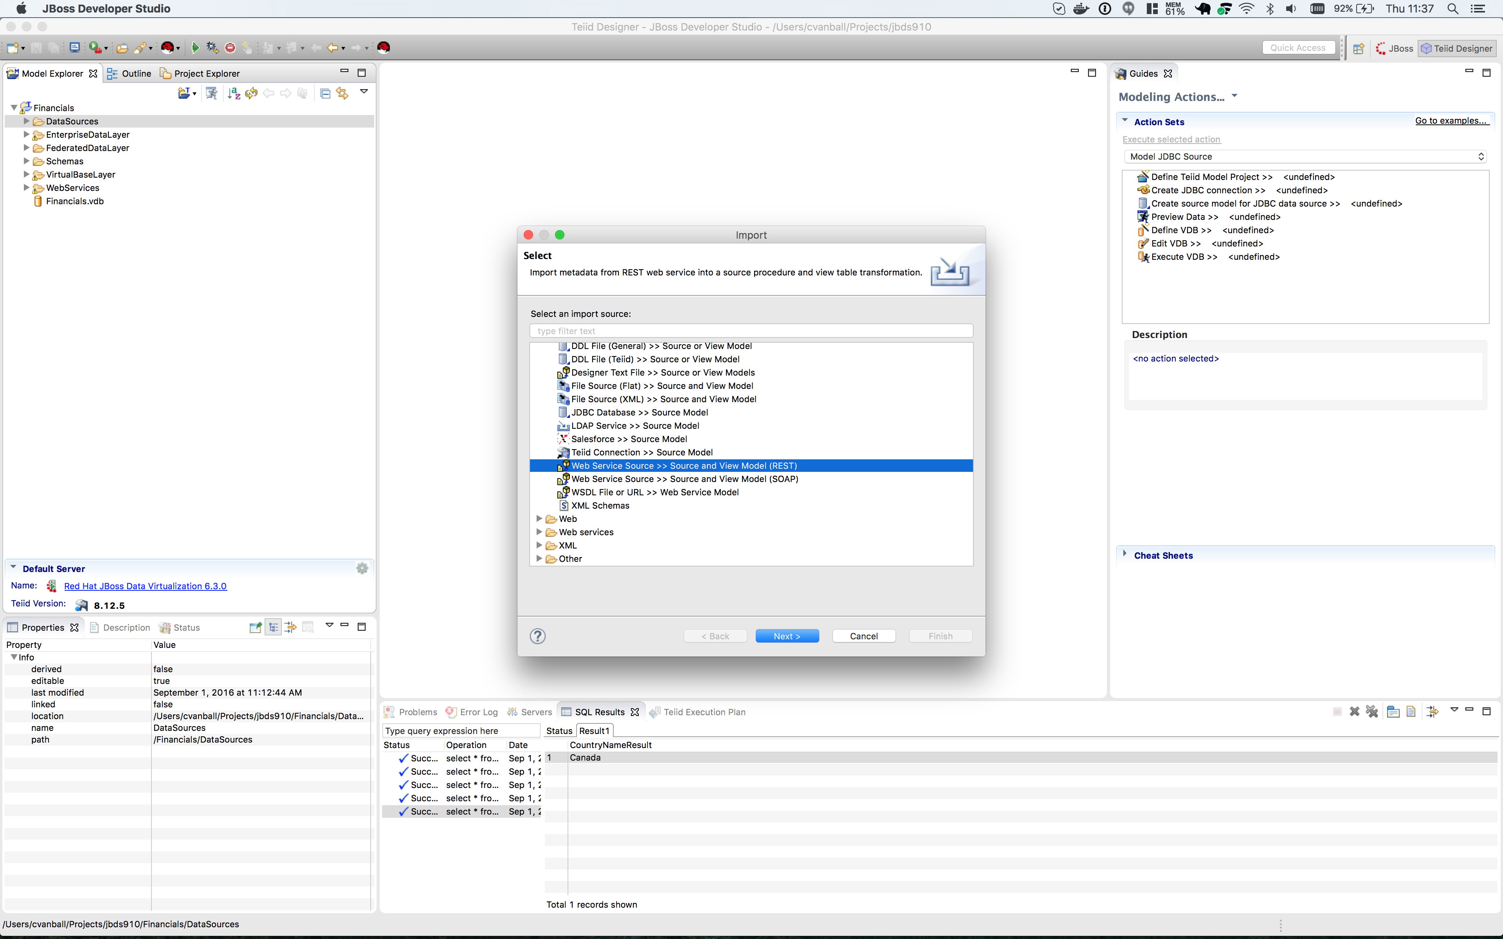Click the sort alphabetically icon in Model Explorer

click(234, 93)
